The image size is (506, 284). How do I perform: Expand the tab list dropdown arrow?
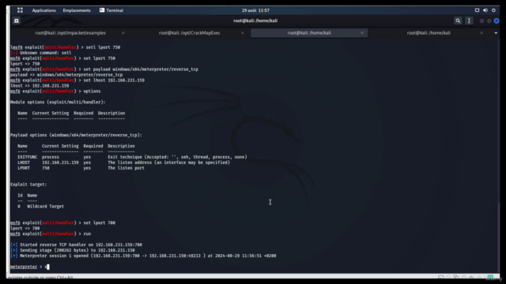[496, 33]
